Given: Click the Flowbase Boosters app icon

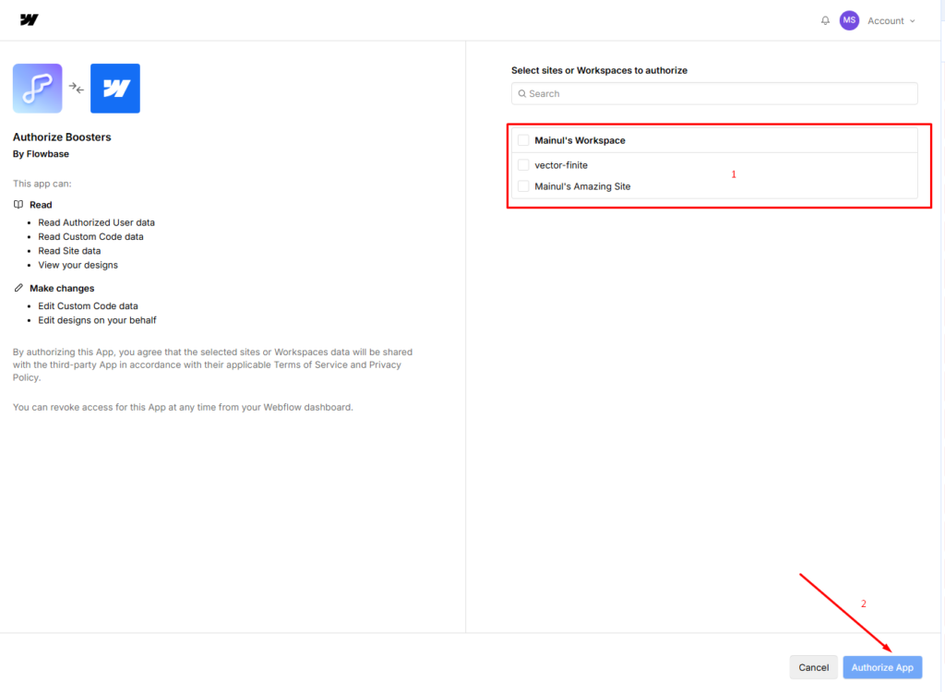Looking at the screenshot, I should click(x=37, y=89).
